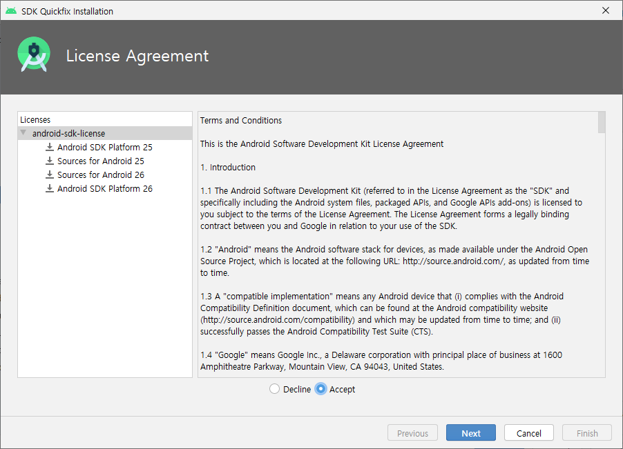
Task: Select Android SDK Platform 25 entry
Action: [x=104, y=147]
